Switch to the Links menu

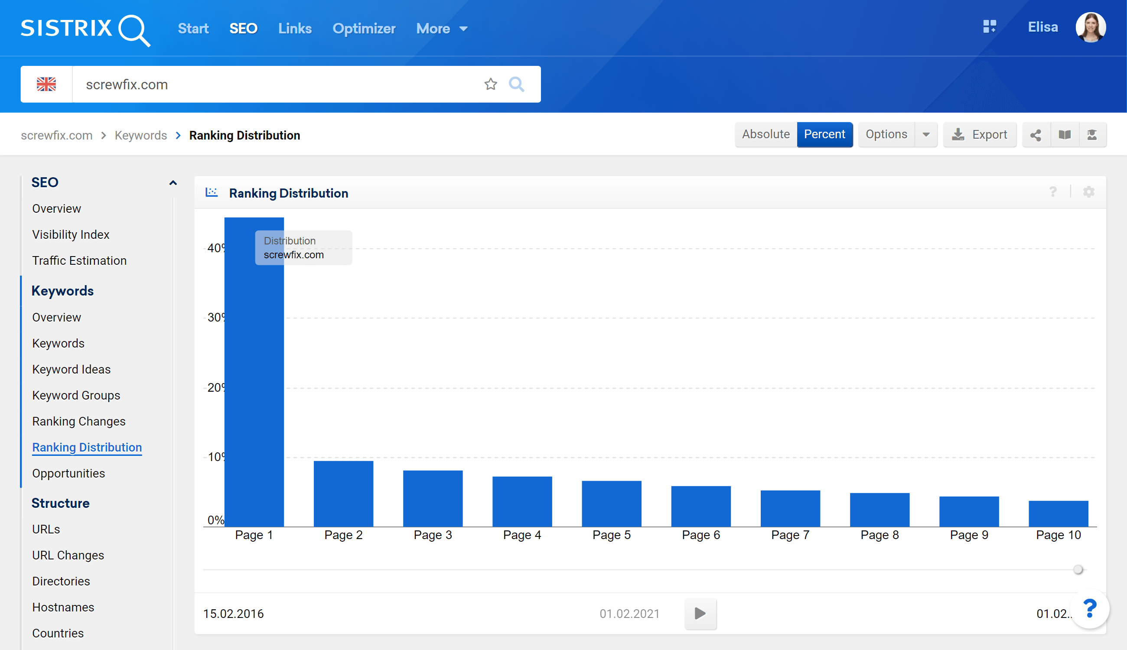295,28
